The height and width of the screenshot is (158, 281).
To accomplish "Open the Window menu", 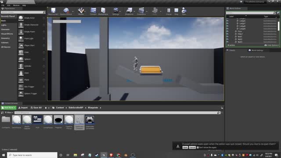I will click(16, 5).
